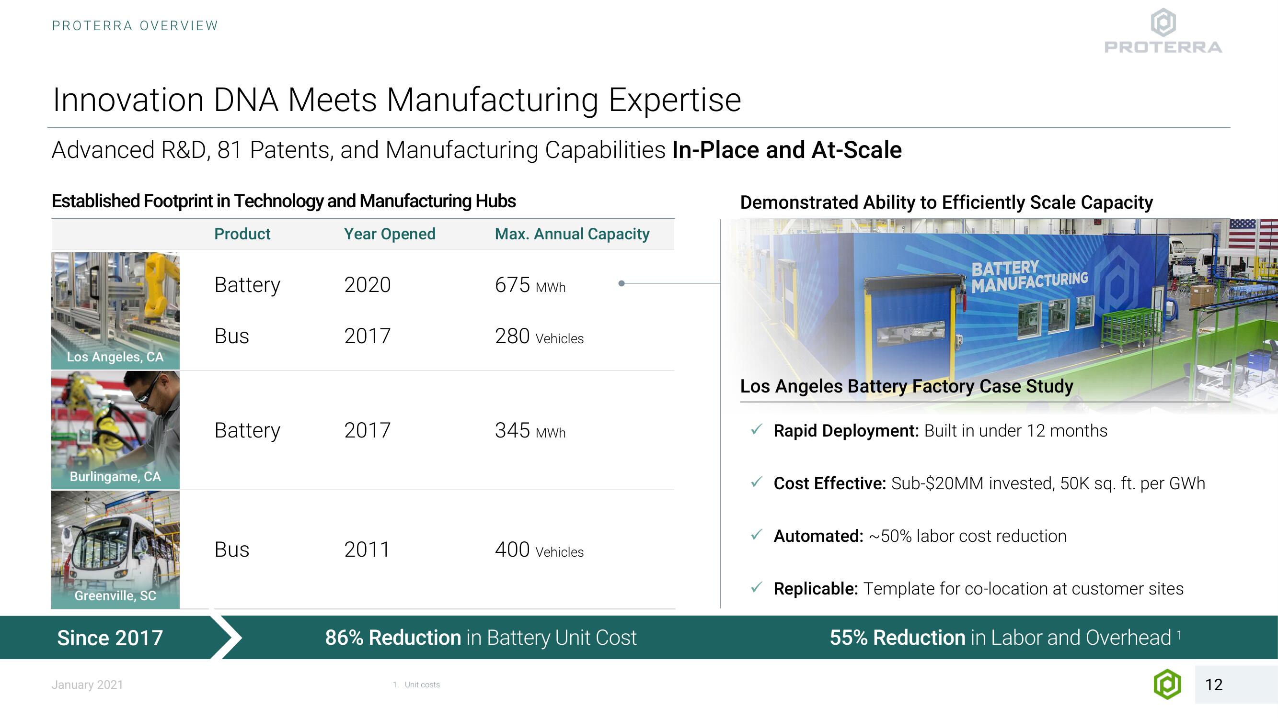The image size is (1278, 718).
Task: Click the 400 Vehicles capacity value
Action: [539, 550]
